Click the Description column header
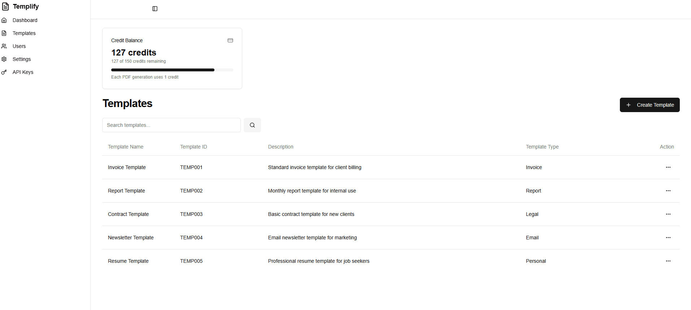The height and width of the screenshot is (310, 691). [x=281, y=147]
